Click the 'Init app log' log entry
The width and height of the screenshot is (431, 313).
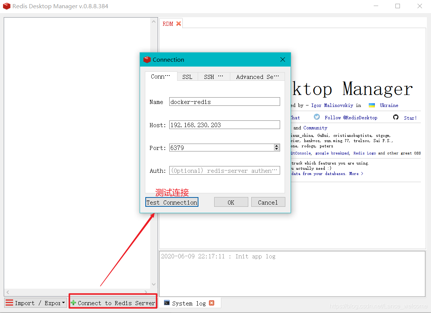218,257
